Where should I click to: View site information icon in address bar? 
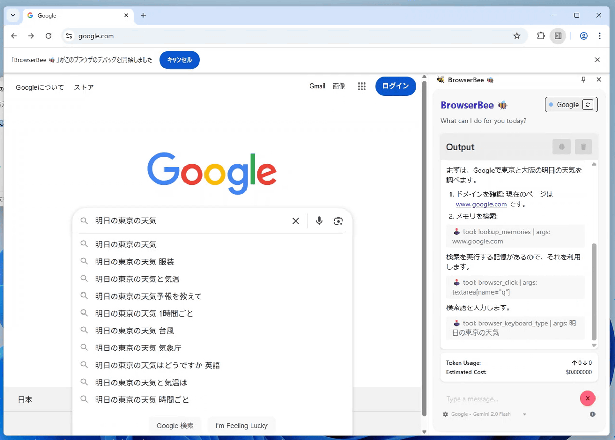pyautogui.click(x=69, y=36)
